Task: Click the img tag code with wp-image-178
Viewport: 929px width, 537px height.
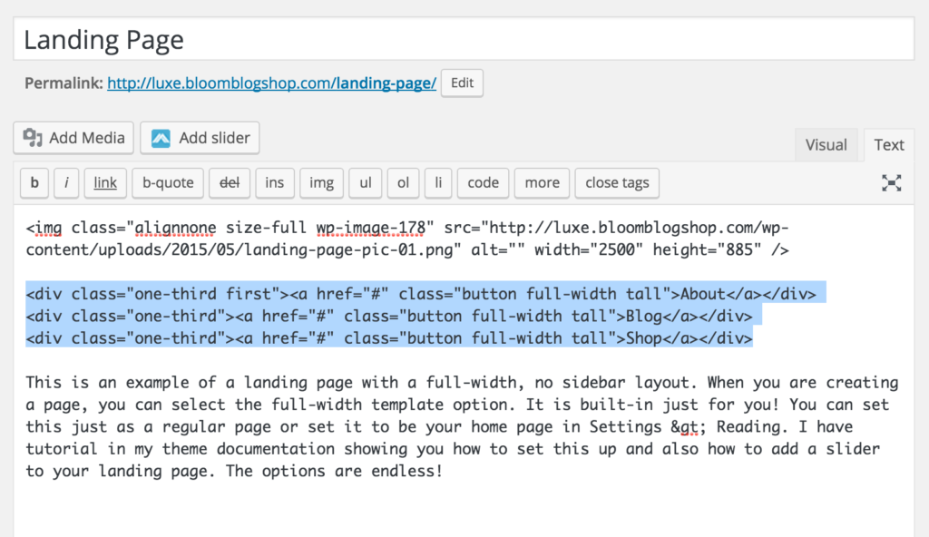Action: click(407, 239)
